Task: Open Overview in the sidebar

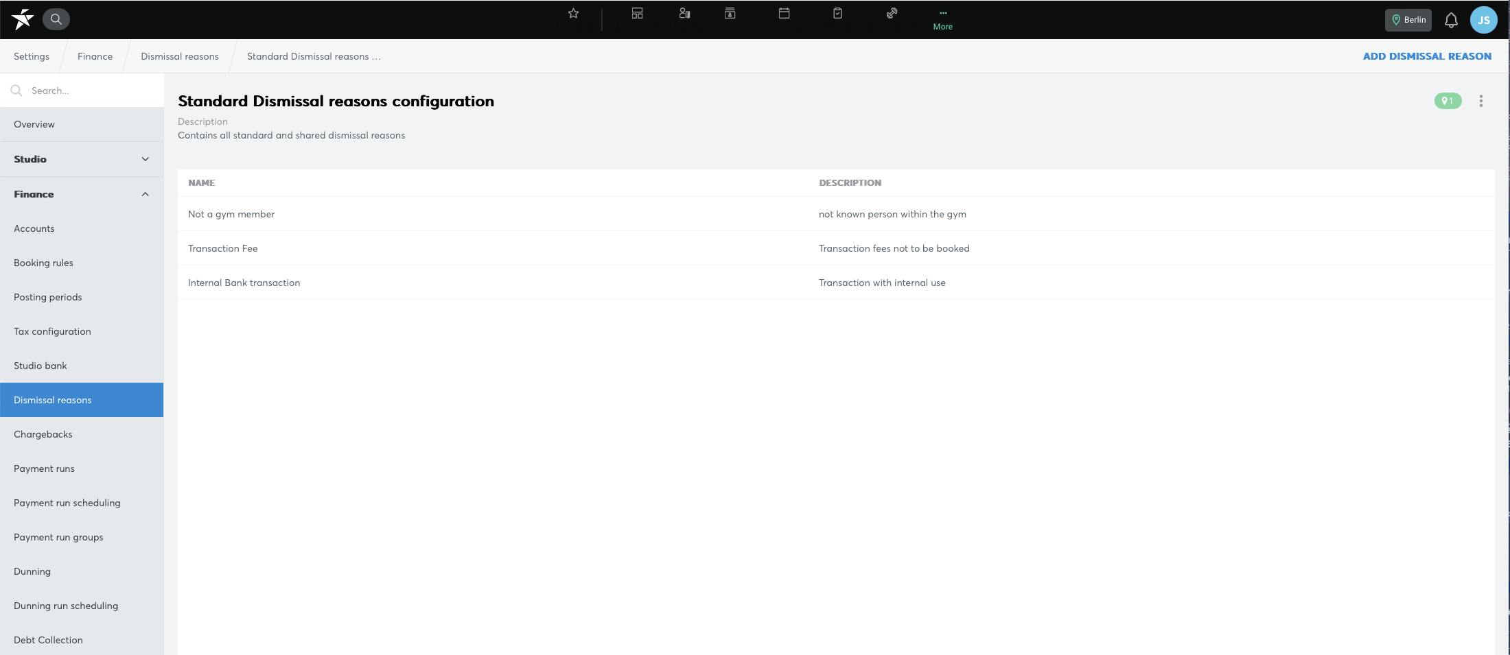Action: pyautogui.click(x=82, y=124)
